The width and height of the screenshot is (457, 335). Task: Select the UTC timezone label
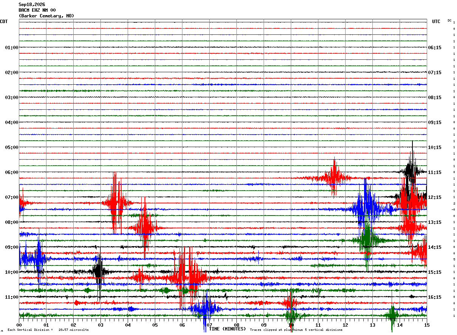(x=436, y=22)
